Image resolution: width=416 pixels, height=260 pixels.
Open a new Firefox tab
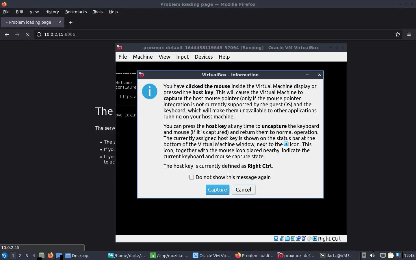tap(70, 22)
